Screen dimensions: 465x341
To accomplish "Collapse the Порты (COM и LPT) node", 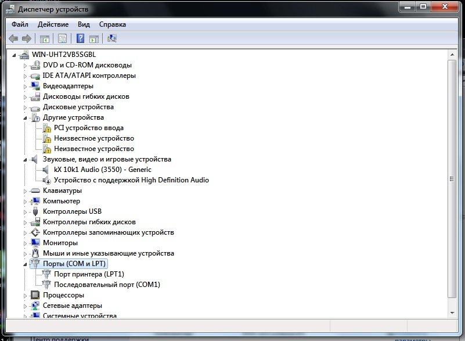I will point(25,264).
